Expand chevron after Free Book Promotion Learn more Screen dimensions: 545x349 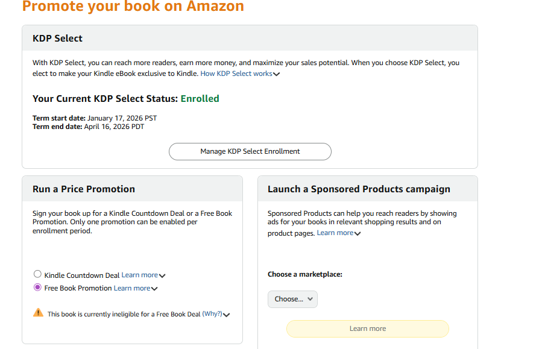(x=154, y=289)
